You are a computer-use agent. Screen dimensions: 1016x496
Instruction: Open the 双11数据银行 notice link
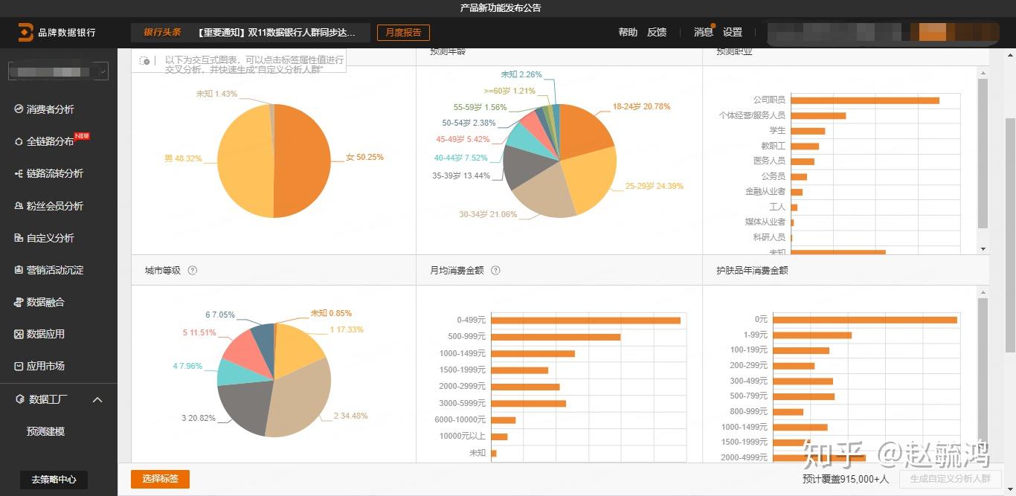[x=277, y=32]
